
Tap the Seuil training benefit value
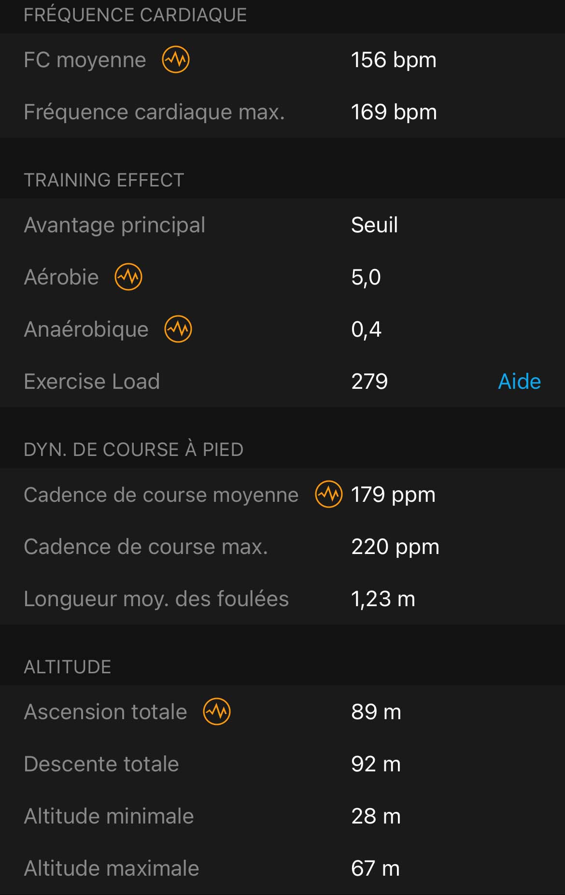[375, 225]
